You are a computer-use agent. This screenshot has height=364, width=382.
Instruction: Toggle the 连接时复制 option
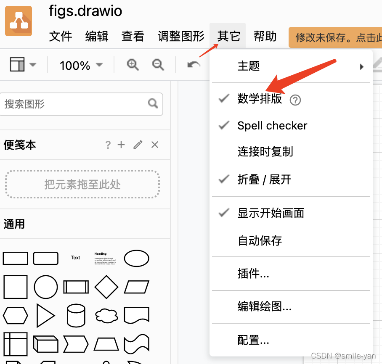pyautogui.click(x=291, y=152)
